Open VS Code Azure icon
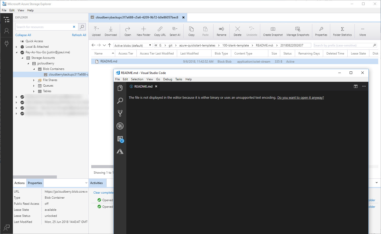 [120, 151]
